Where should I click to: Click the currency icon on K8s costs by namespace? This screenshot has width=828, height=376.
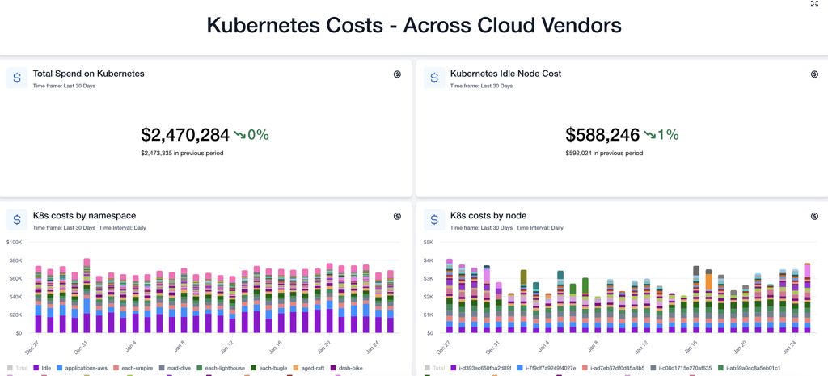pos(397,217)
